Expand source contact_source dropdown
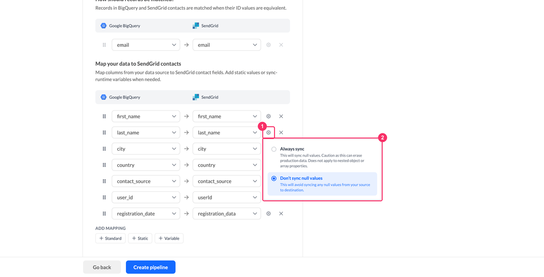 146,181
